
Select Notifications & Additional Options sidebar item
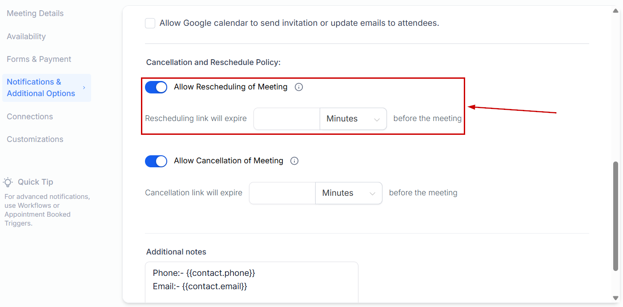[x=41, y=88]
